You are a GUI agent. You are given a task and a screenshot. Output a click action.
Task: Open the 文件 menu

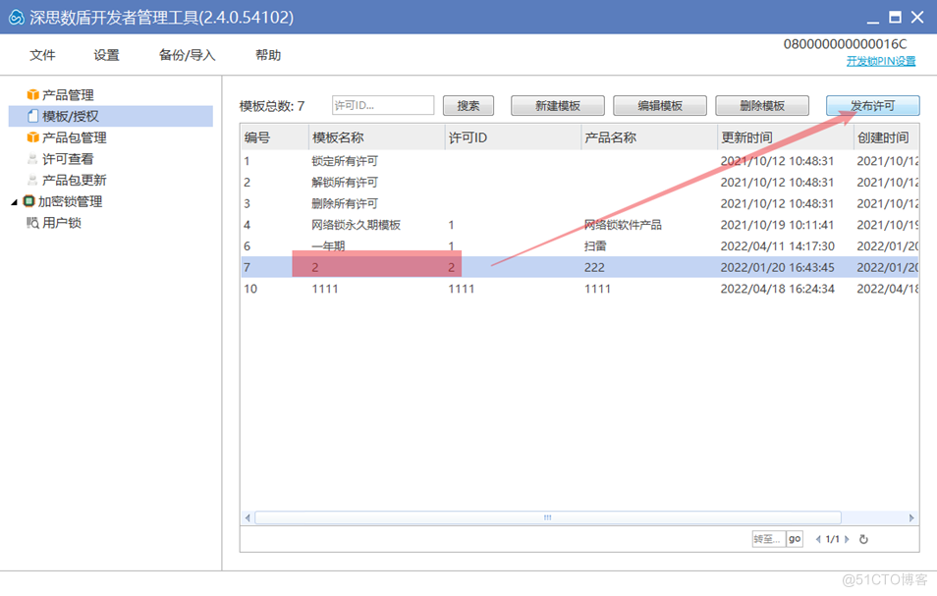point(41,56)
